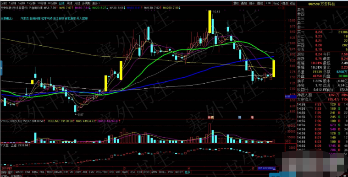This screenshot has width=348, height=177.
Task: Select the 窗口 tab at bottom
Action: coord(11,172)
